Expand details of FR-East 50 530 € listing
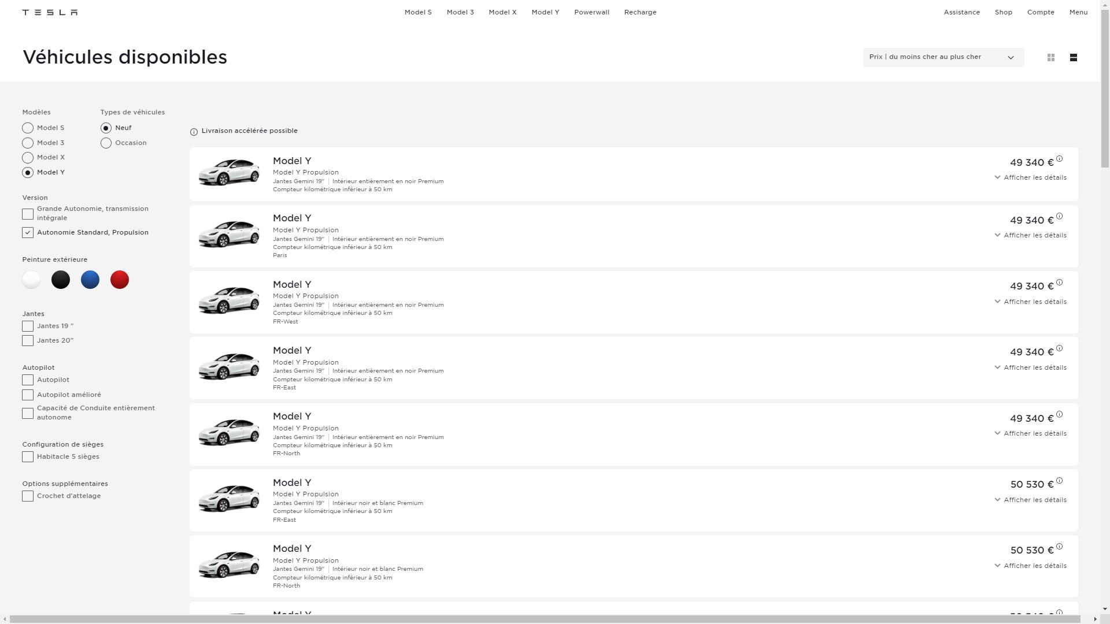The height and width of the screenshot is (624, 1110). 1031,500
